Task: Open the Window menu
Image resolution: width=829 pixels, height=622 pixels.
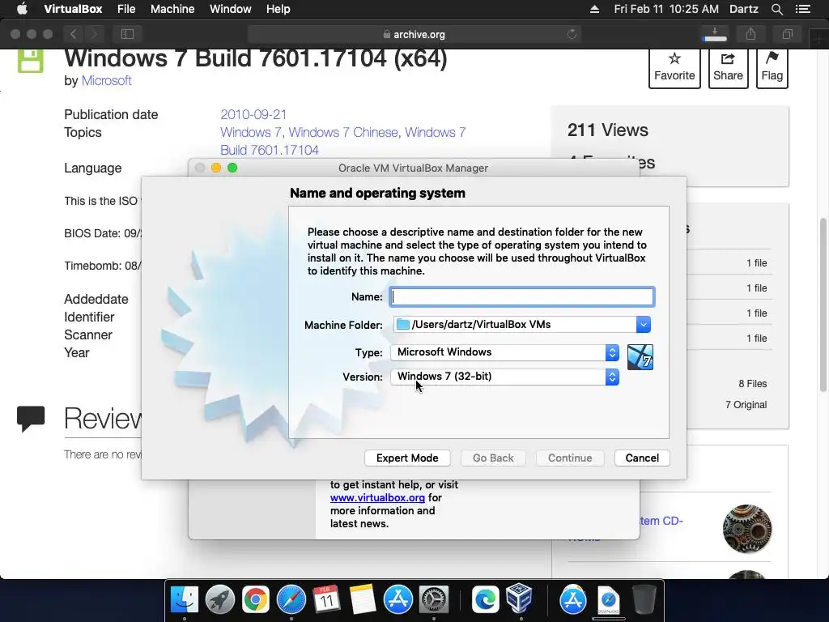Action: (x=231, y=9)
